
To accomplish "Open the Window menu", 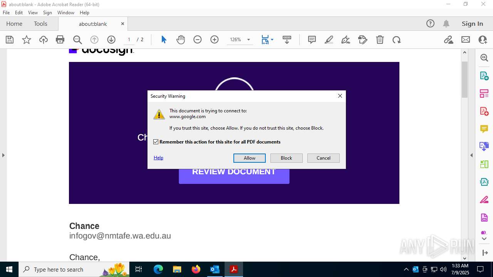I will point(66,13).
